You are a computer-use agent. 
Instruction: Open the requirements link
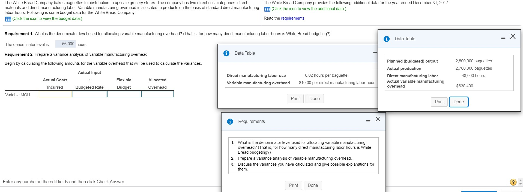point(293,18)
